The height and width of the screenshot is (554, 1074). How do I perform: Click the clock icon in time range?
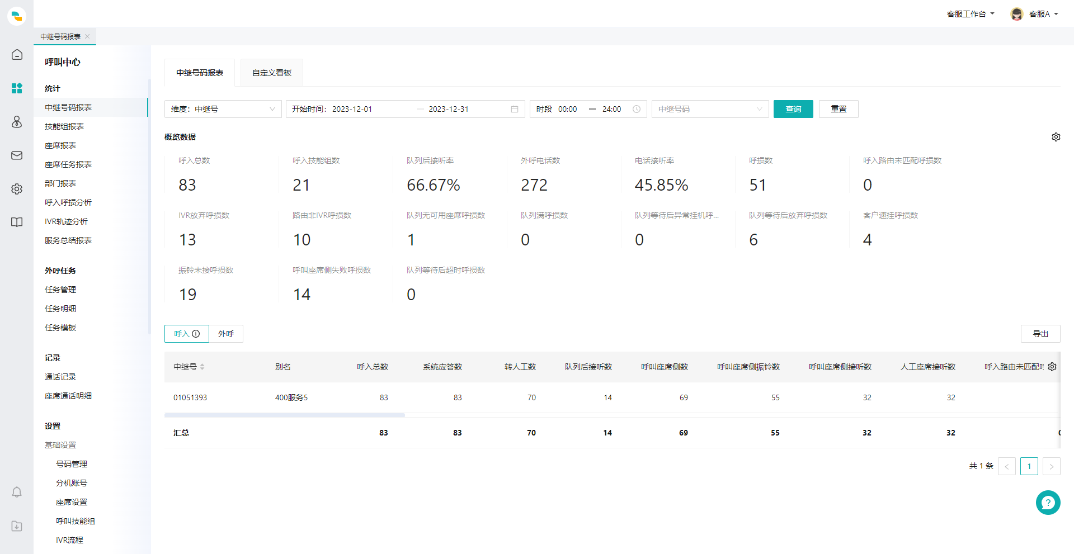coord(637,109)
